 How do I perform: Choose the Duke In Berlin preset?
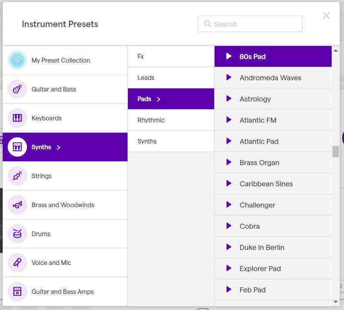point(262,247)
